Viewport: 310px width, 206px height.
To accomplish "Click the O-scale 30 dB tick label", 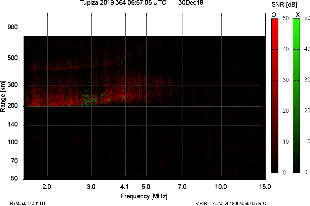I will [286, 80].
